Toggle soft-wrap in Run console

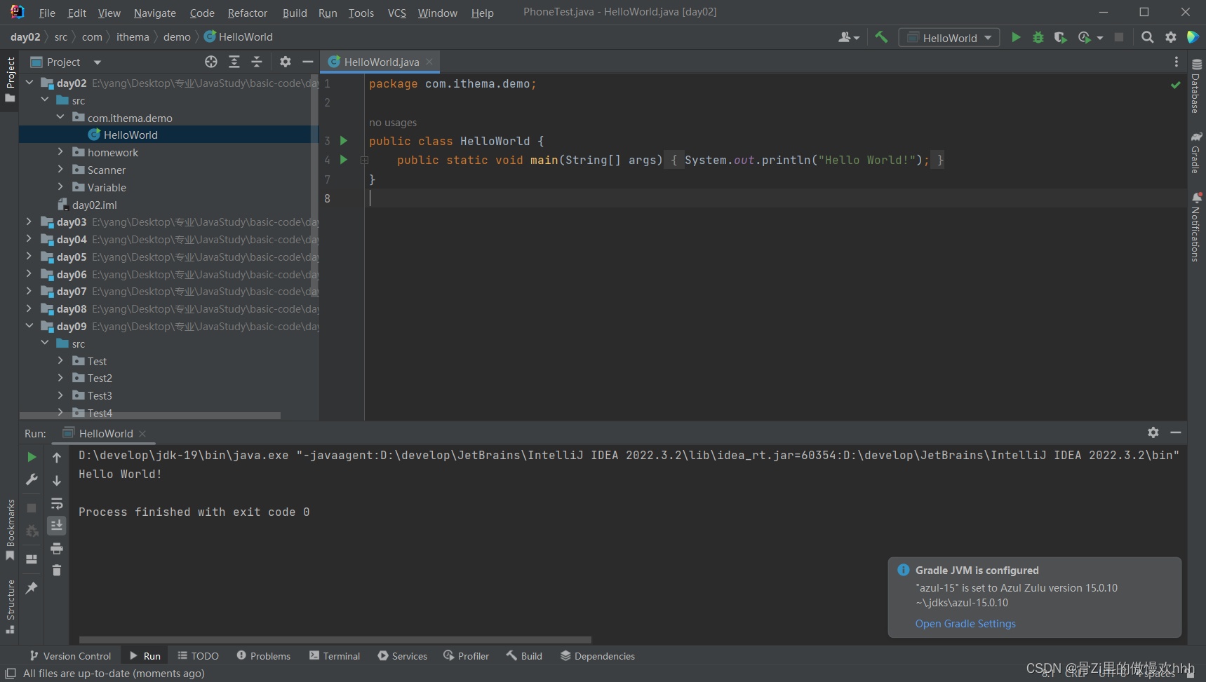pyautogui.click(x=57, y=503)
